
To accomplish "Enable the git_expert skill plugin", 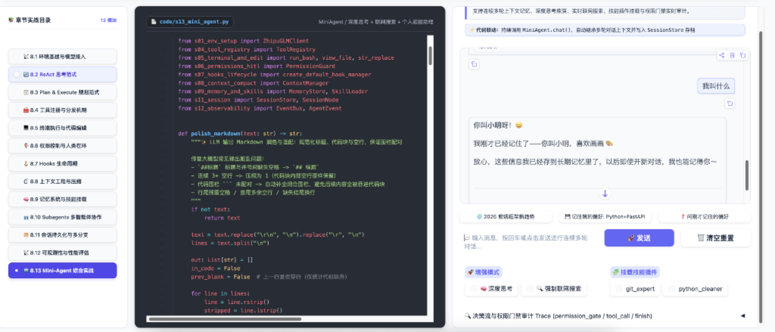I will tap(619, 289).
